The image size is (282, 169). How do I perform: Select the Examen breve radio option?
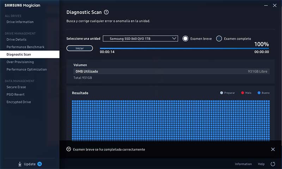point(185,39)
